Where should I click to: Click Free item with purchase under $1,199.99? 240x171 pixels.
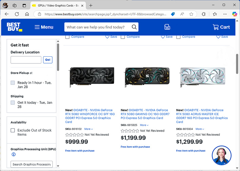coord(135,147)
